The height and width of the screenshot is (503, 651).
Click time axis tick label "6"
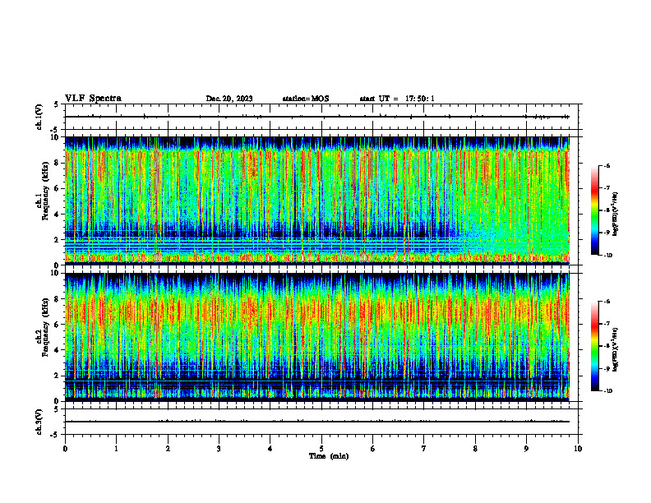point(373,449)
